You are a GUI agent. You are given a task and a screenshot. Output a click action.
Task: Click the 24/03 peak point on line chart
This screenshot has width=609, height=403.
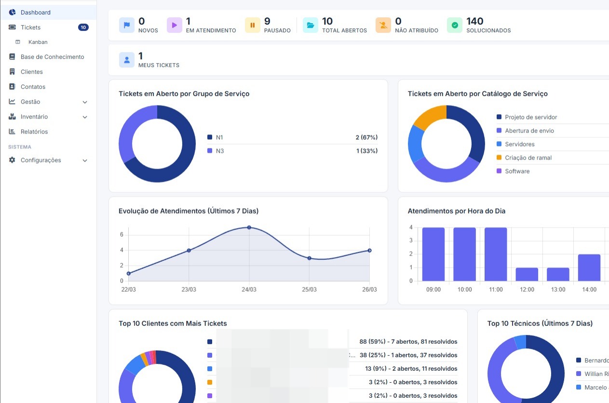[249, 227]
